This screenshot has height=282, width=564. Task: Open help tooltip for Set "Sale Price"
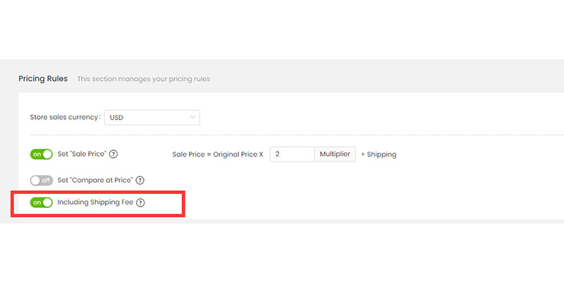pos(114,154)
